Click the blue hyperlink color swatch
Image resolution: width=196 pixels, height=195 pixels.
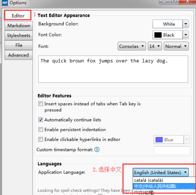159,140
